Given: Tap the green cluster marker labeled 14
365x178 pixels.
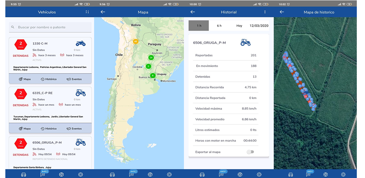Looking at the screenshot, I should pos(151,57).
